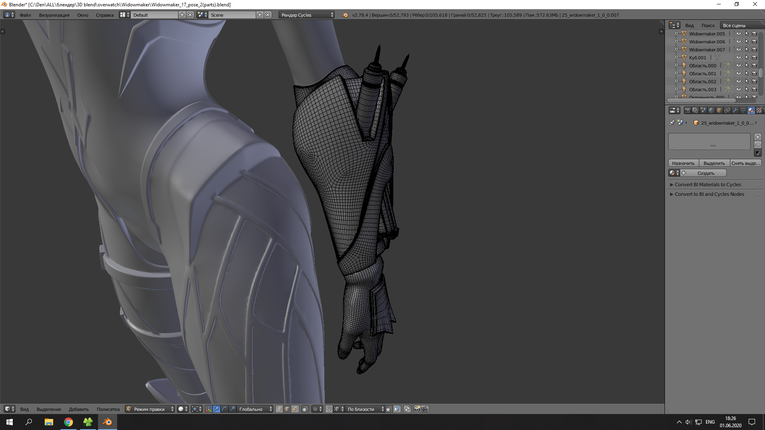This screenshot has height=430, width=765.
Task: Click the outliner vertical scrollbar
Action: click(x=761, y=73)
